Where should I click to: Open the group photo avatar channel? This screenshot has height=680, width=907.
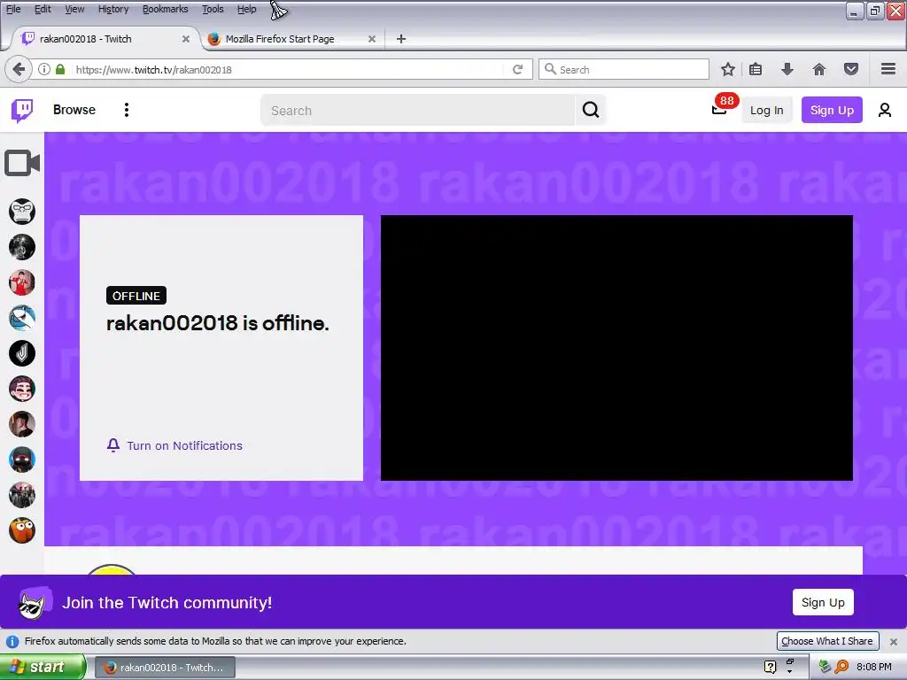[x=22, y=495]
